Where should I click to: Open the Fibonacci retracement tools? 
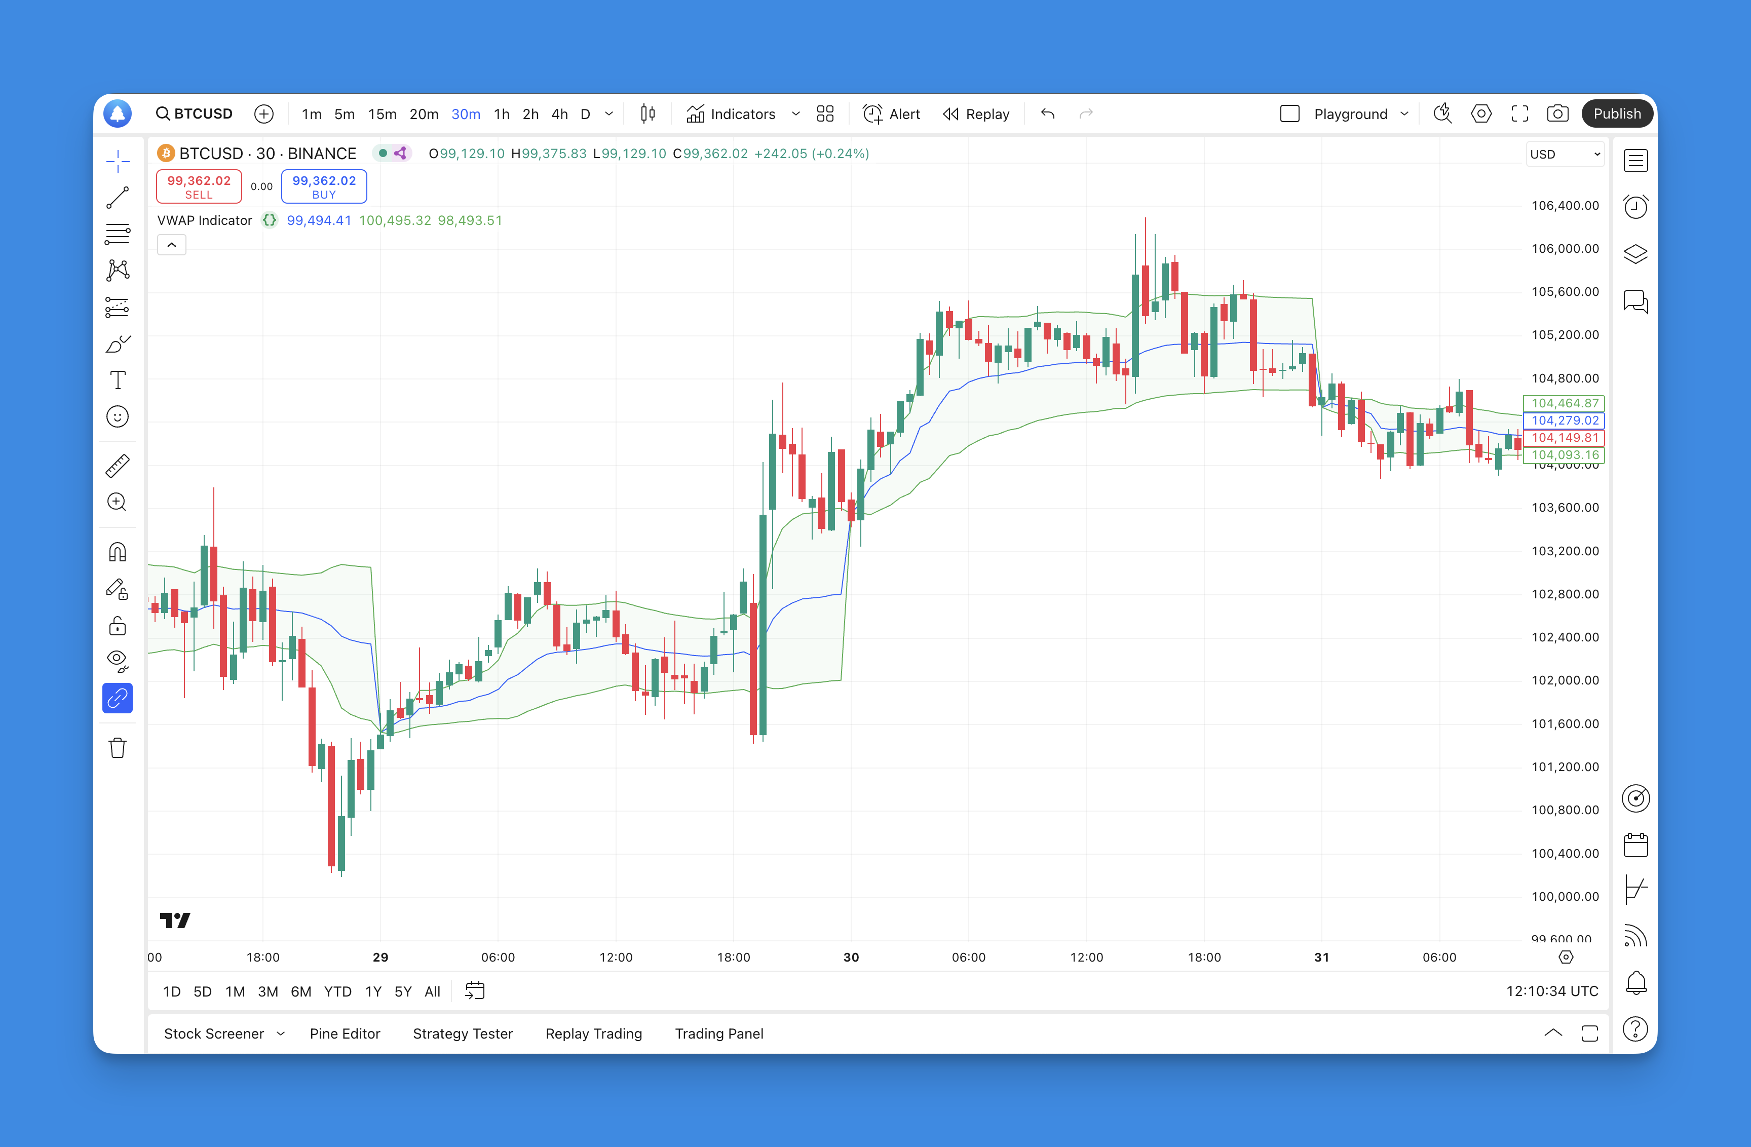118,234
